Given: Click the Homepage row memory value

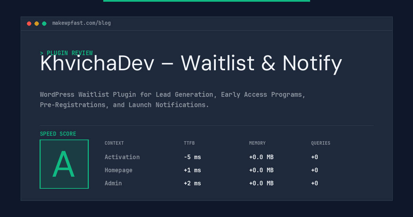Looking at the screenshot, I should 261,170.
